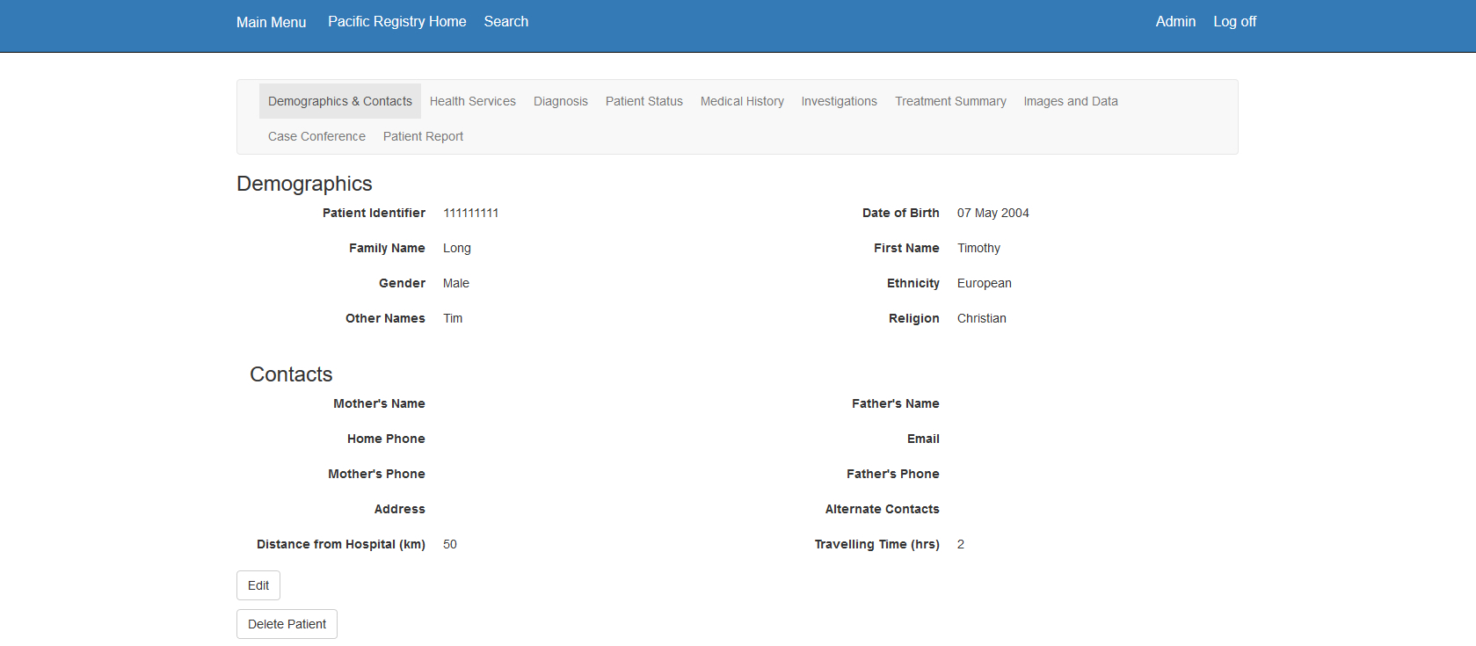1476x646 pixels.
Task: Open the Main Menu link
Action: pyautogui.click(x=271, y=22)
